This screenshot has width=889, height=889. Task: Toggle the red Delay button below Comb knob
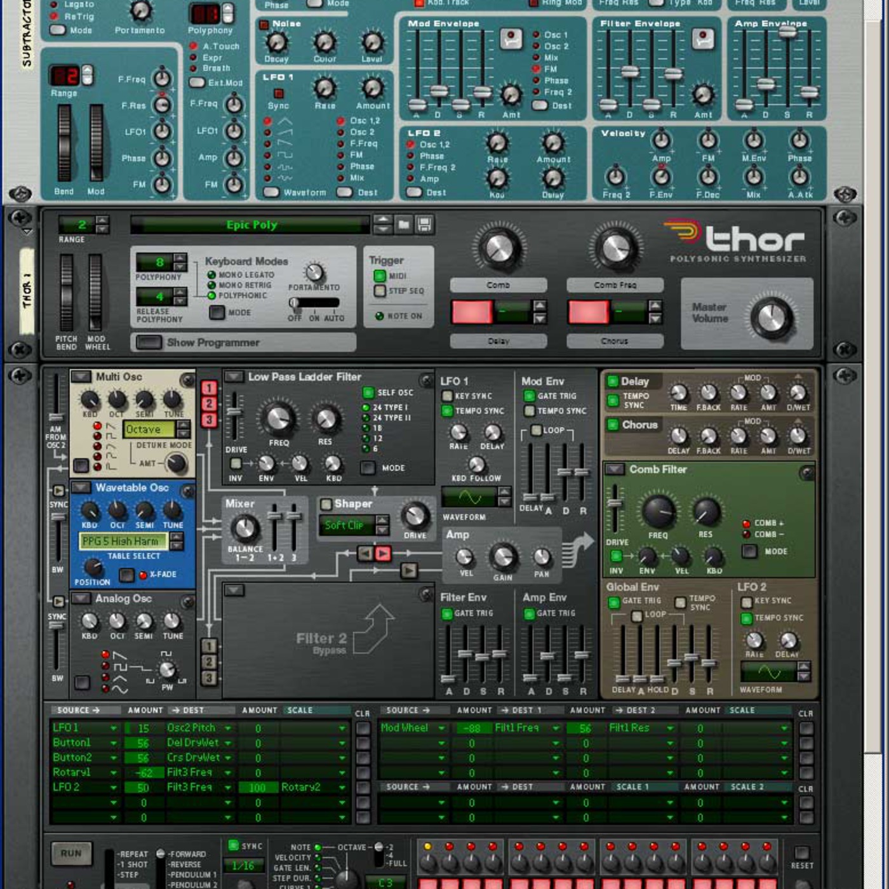471,312
